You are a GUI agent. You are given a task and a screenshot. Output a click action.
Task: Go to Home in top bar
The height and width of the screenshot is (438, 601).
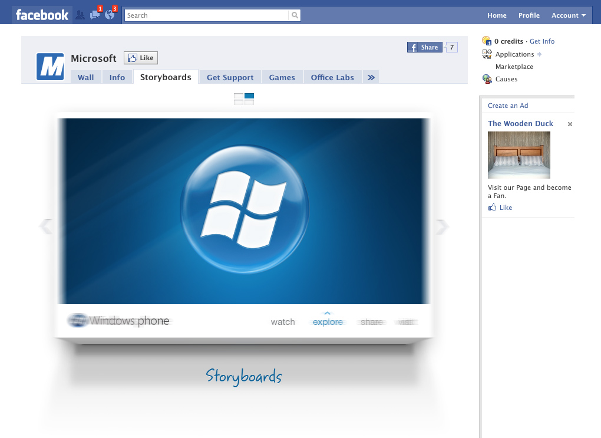497,15
